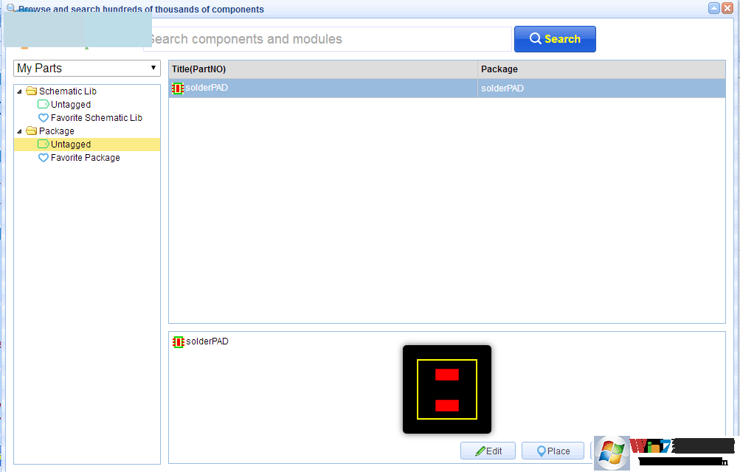Screen dimensions: 740x472
Task: Collapse the Package tree folder
Action: click(19, 131)
